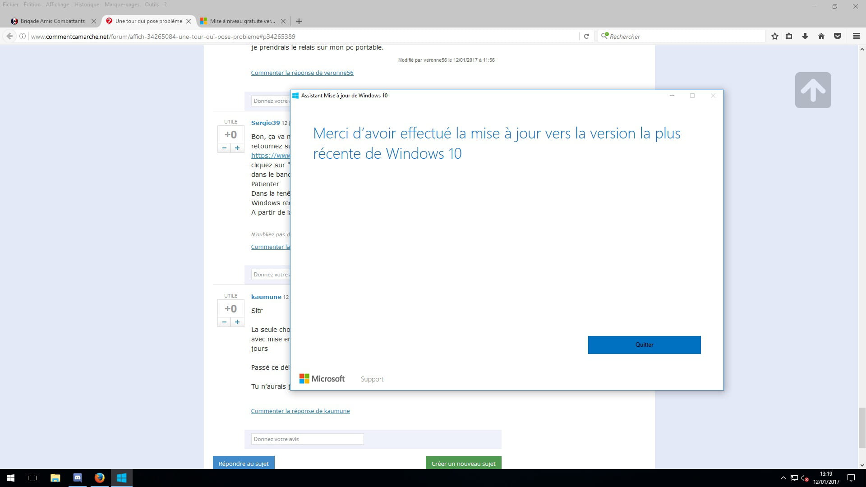866x487 pixels.
Task: Go back with the browser back arrow
Action: 9,36
